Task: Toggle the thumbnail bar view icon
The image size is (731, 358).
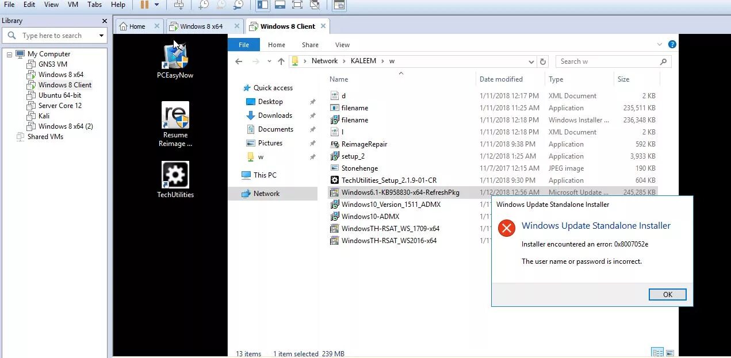Action: 280,5
